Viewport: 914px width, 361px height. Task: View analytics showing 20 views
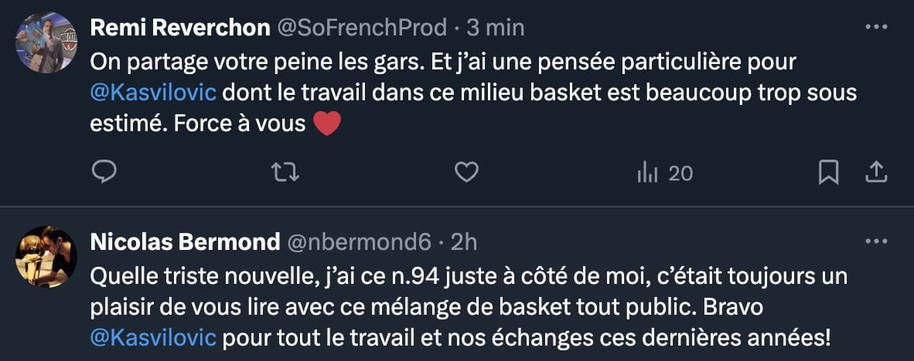tap(664, 174)
